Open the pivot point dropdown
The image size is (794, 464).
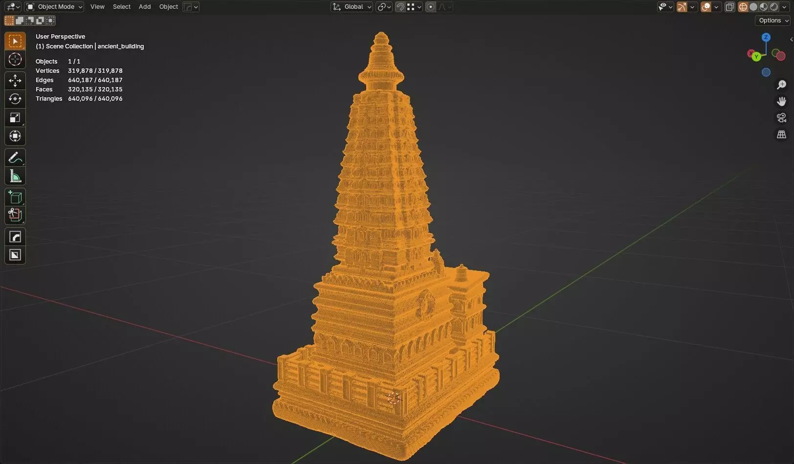(384, 7)
